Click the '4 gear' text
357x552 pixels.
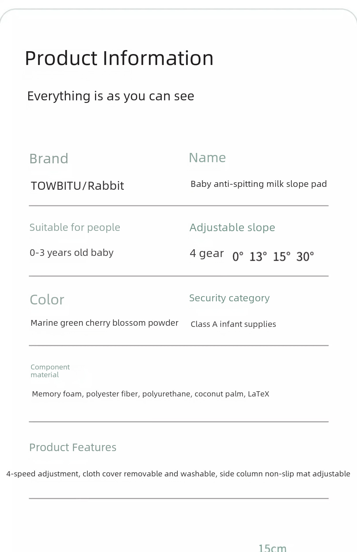tap(206, 253)
